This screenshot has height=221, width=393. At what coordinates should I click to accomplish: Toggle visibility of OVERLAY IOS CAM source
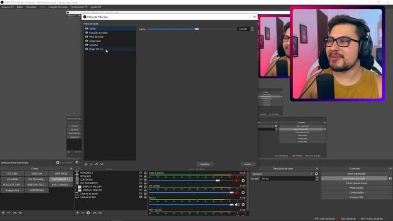pyautogui.click(x=141, y=187)
